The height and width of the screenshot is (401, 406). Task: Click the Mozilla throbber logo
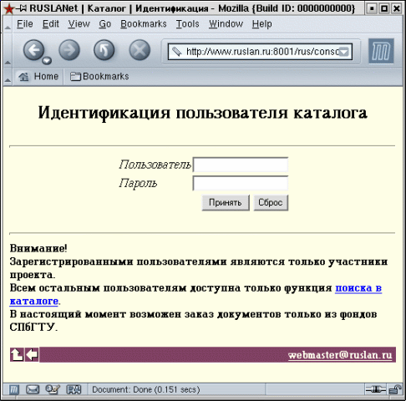[x=381, y=51]
